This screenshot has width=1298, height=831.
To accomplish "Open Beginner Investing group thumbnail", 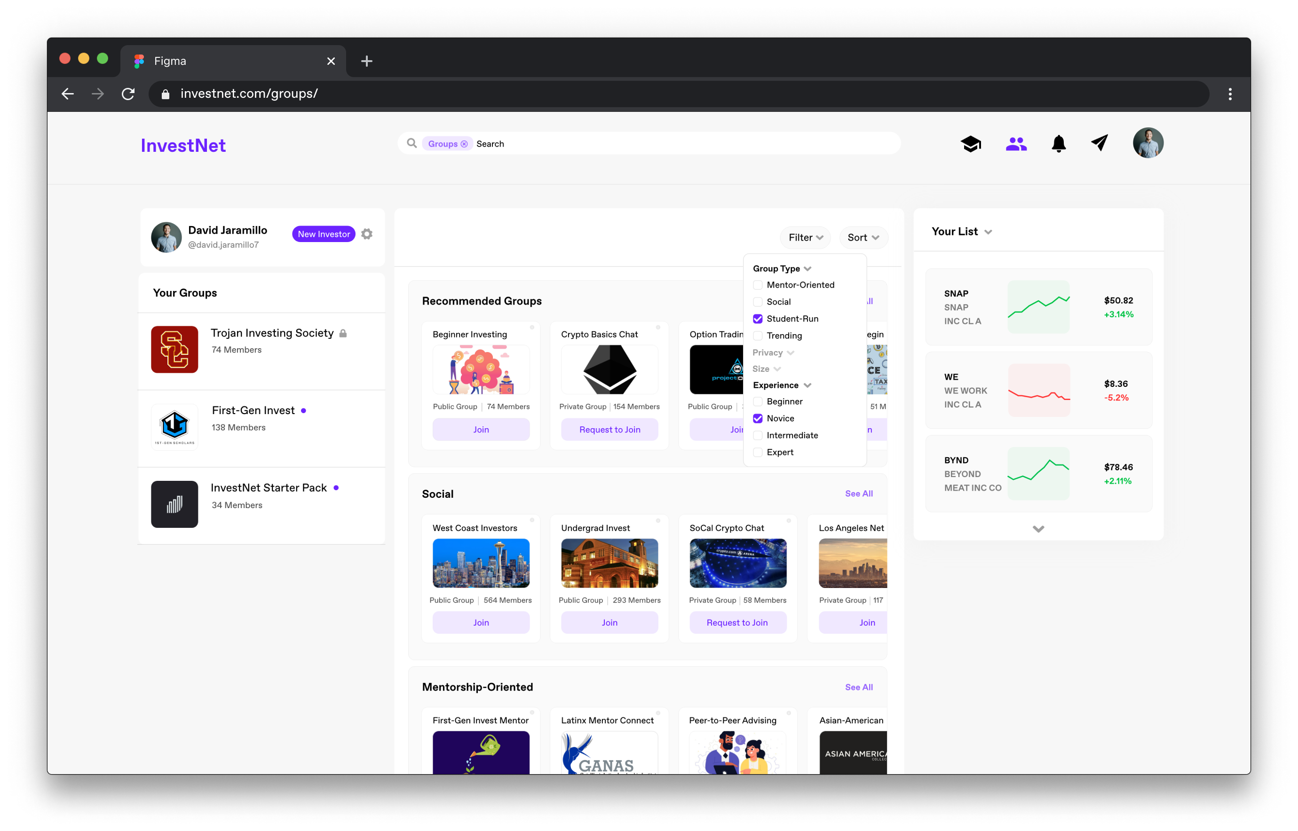I will [x=481, y=370].
